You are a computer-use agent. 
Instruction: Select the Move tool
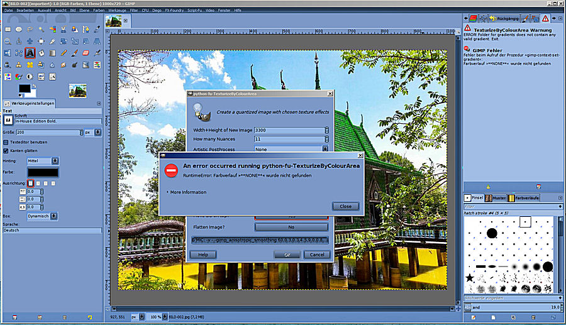pos(30,41)
